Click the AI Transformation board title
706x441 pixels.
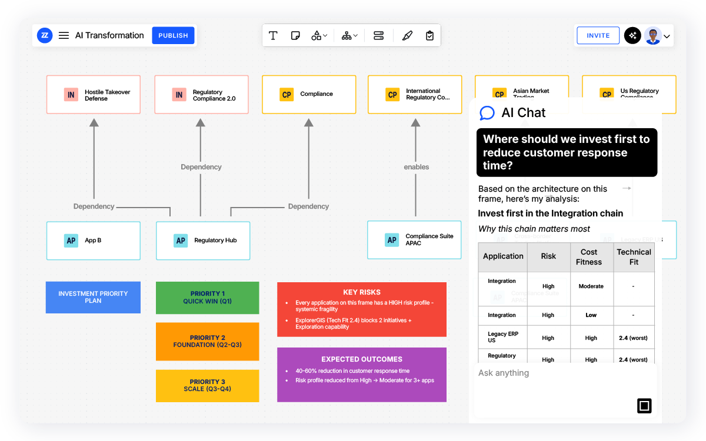point(109,35)
